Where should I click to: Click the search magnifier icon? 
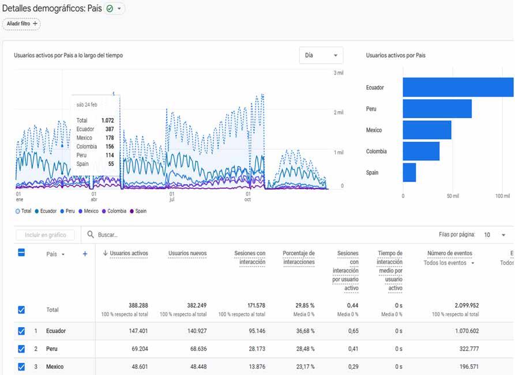pos(91,234)
